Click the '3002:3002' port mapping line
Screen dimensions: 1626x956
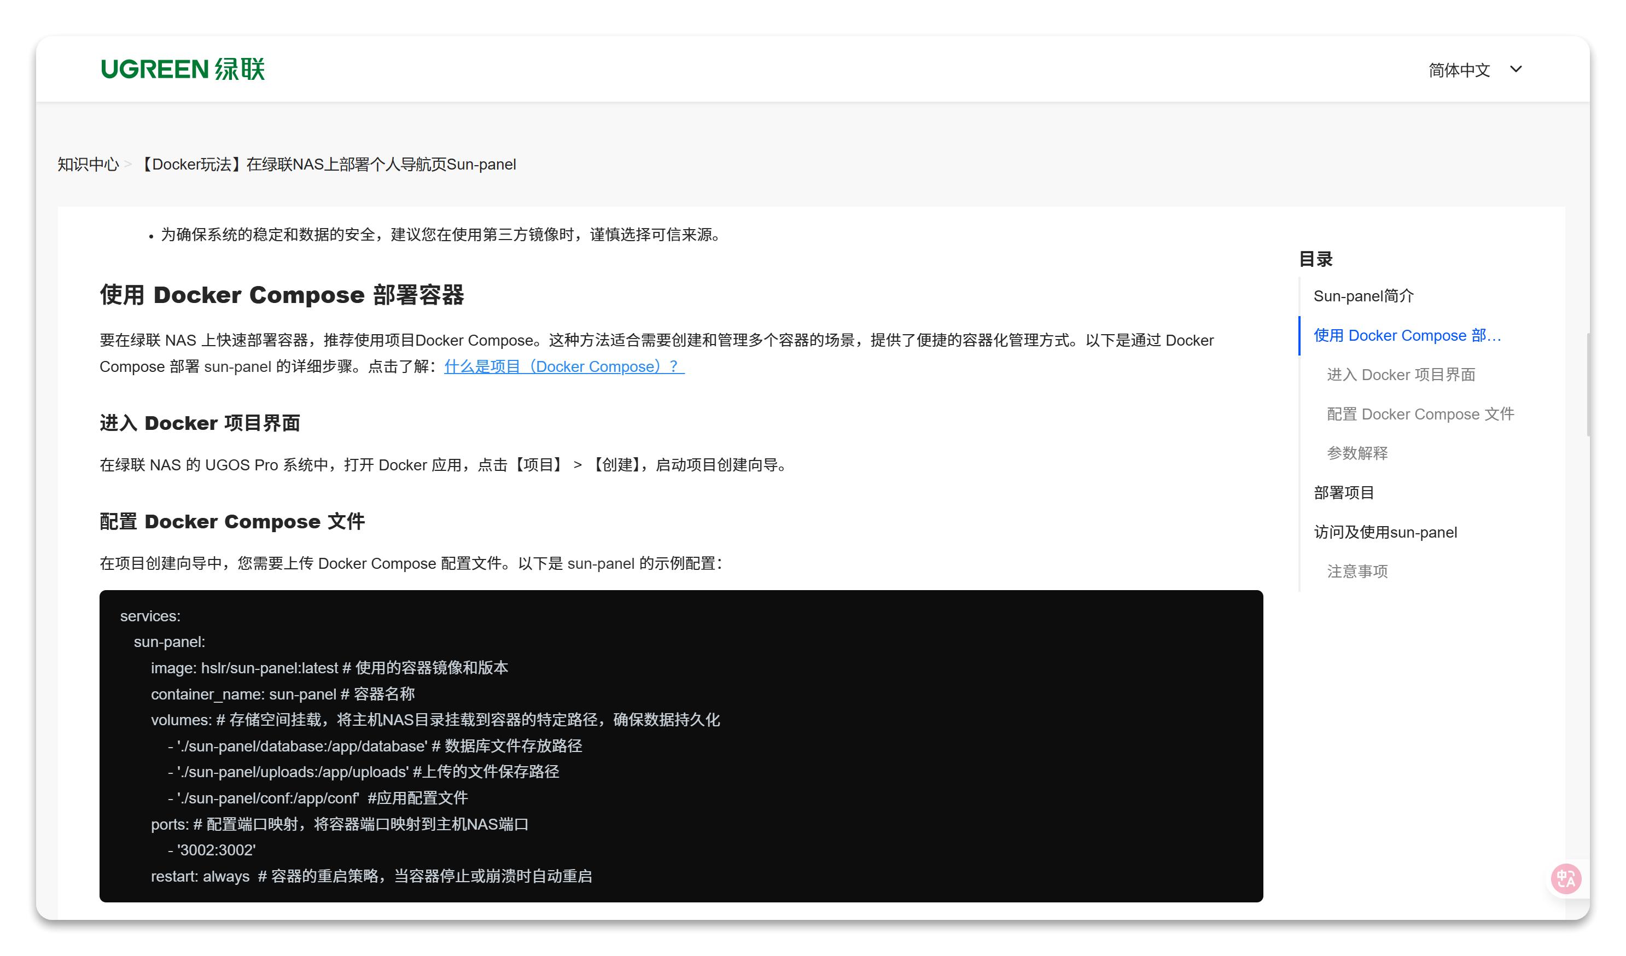pyautogui.click(x=212, y=850)
